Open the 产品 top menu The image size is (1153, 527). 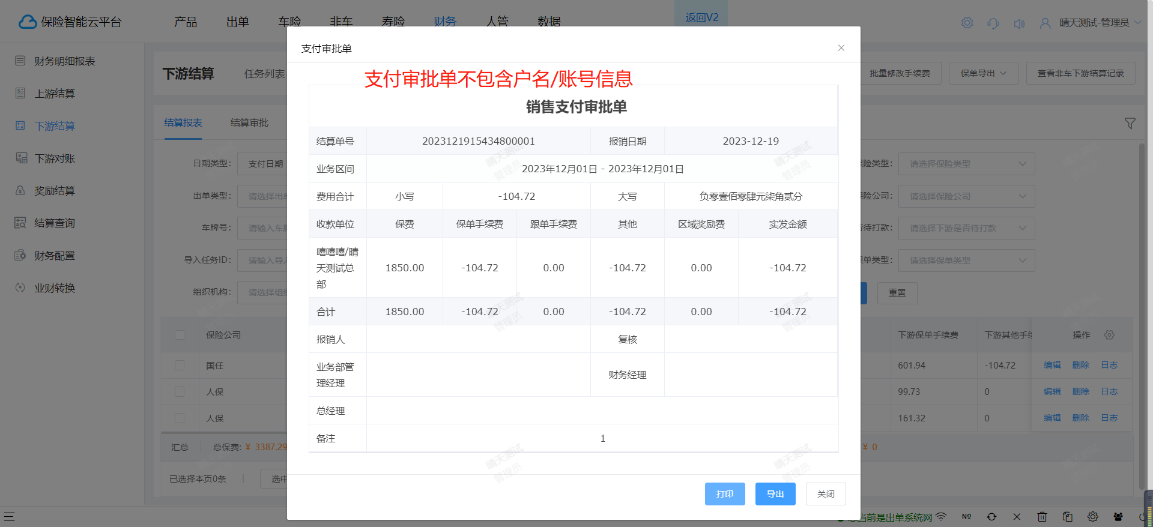pyautogui.click(x=186, y=22)
